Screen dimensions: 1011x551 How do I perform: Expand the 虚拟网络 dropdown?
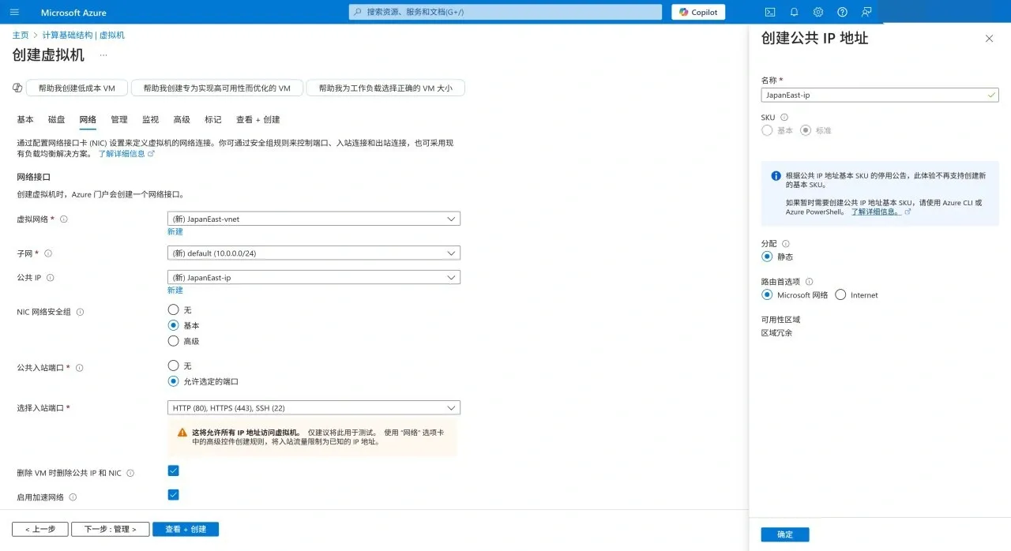314,219
